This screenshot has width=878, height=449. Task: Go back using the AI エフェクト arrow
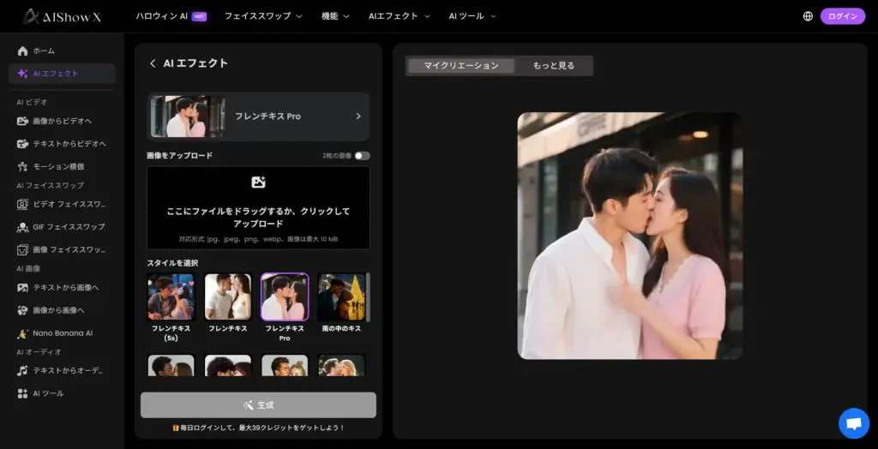pyautogui.click(x=153, y=63)
